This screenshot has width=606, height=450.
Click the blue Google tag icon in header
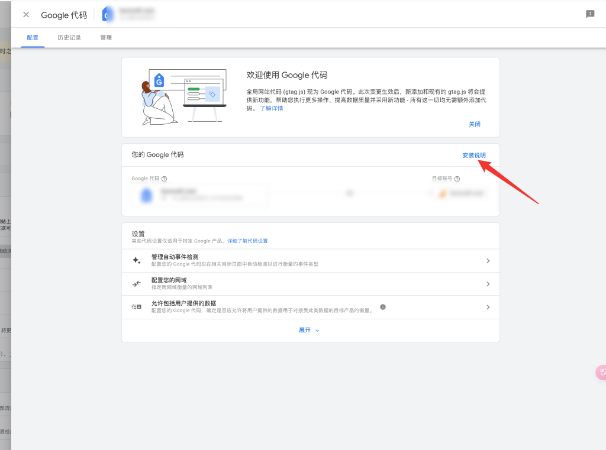click(108, 15)
